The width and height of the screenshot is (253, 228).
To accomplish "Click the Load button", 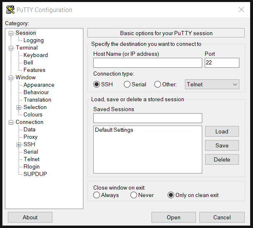I will tap(222, 131).
